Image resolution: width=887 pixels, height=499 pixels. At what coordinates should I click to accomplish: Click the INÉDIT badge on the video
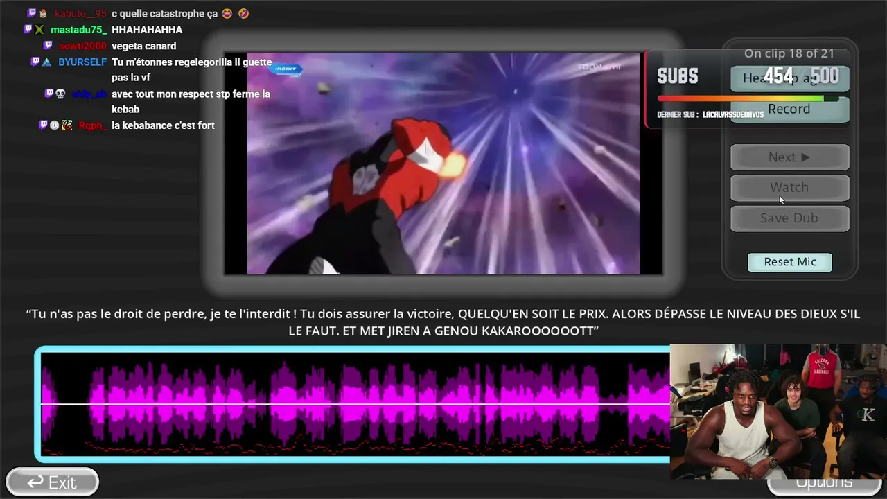[x=286, y=69]
